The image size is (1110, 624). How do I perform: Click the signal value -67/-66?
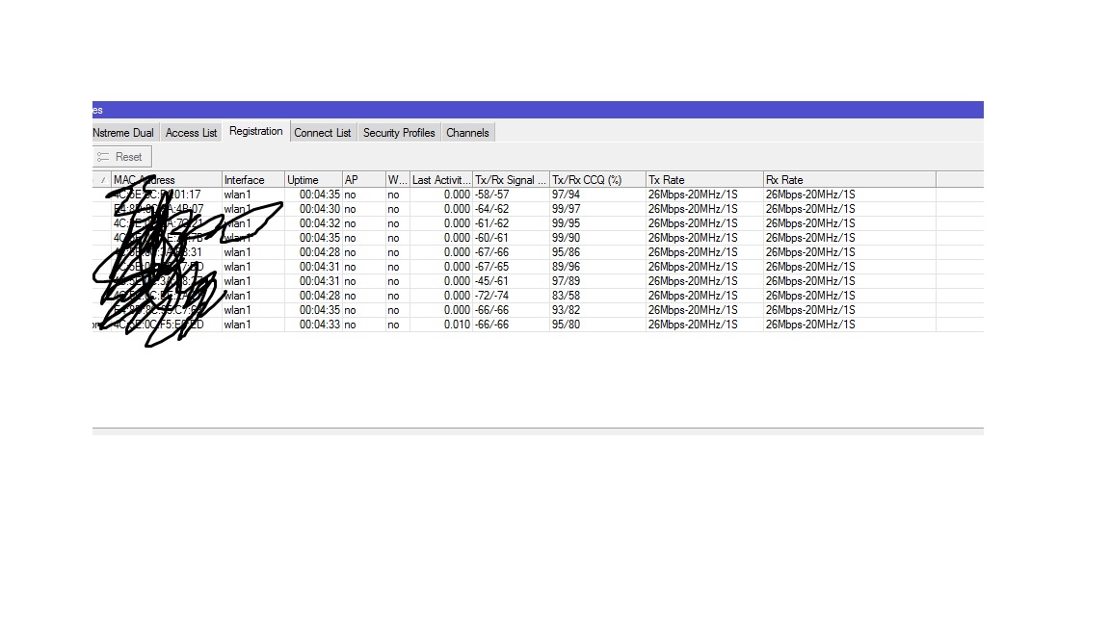pos(491,252)
